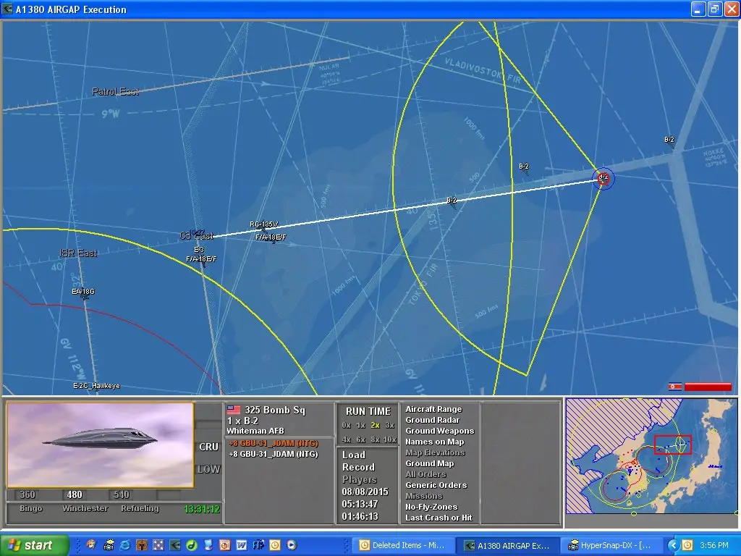Viewport: 741px width, 556px height.
Task: Click the E-2C Hawkeye aircraft marker
Action: (96, 386)
